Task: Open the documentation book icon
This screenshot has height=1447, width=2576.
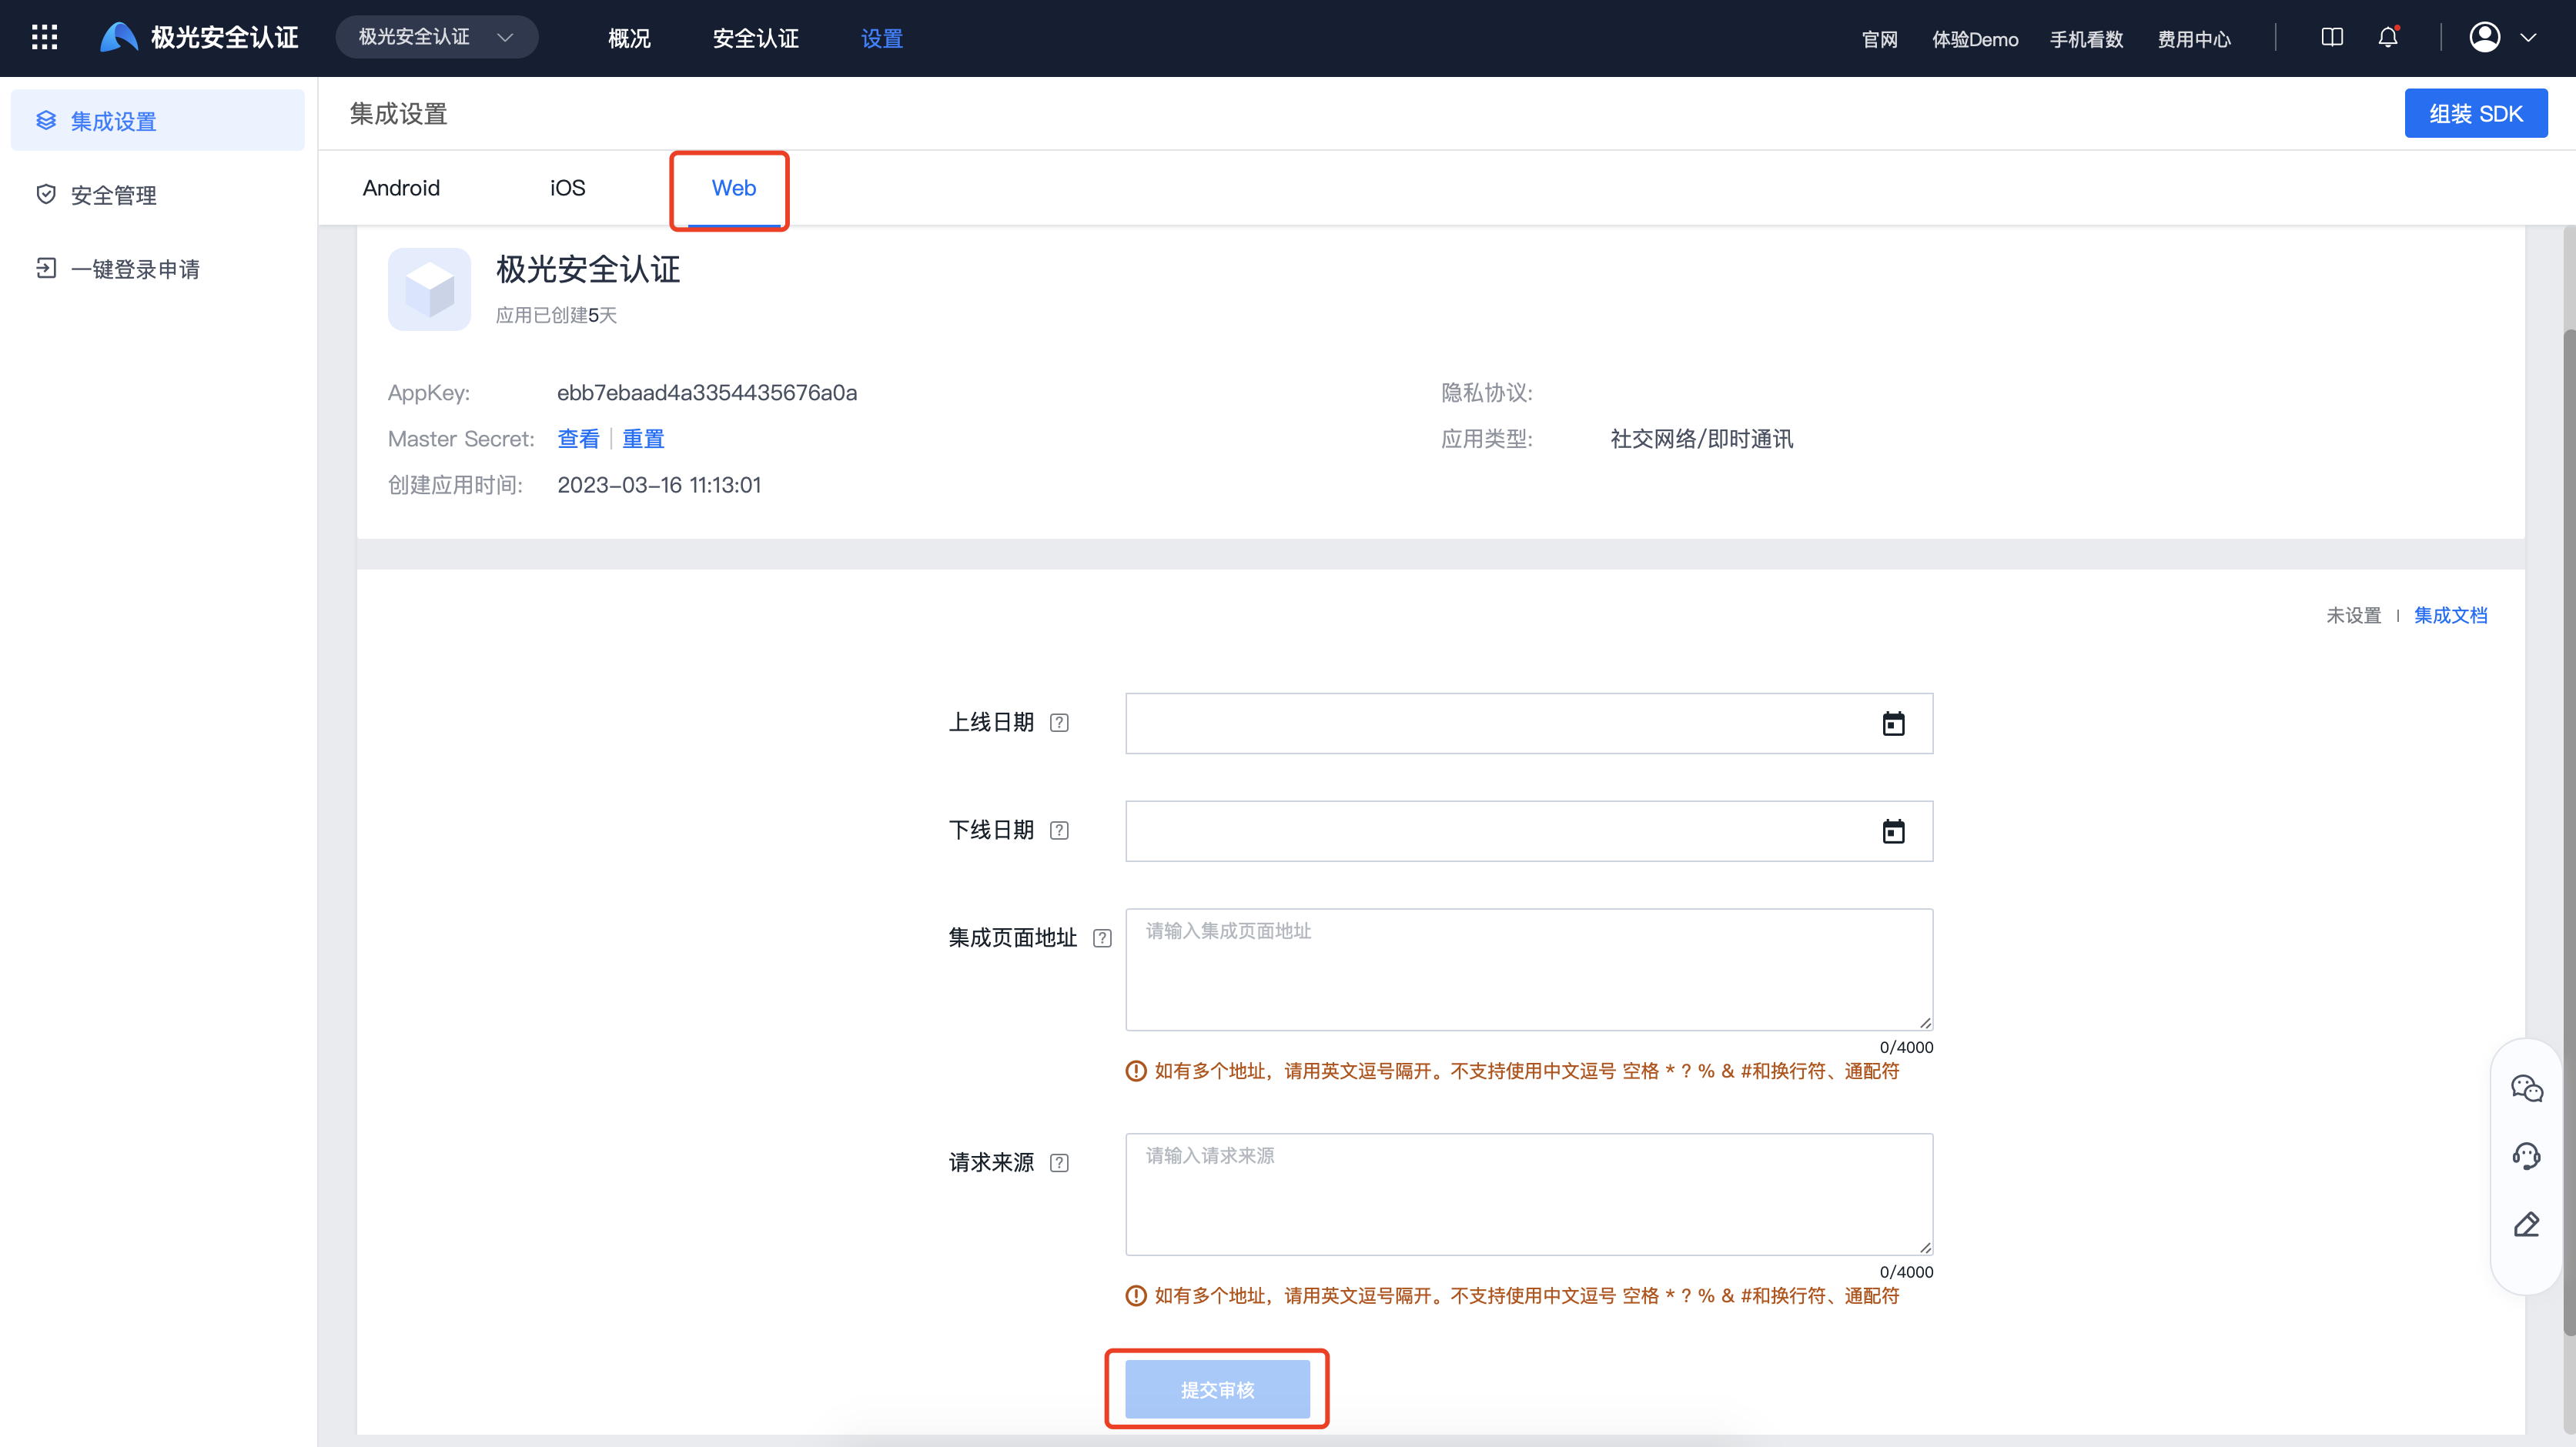Action: click(2331, 37)
